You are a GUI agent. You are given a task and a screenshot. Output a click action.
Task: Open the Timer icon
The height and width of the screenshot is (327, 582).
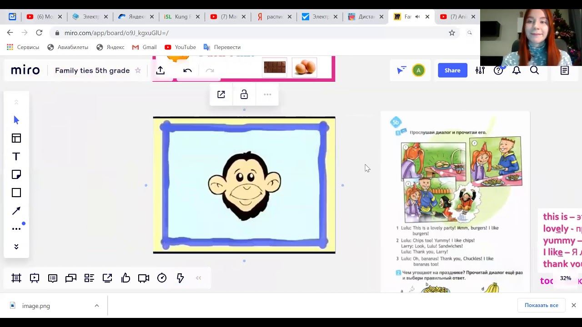pyautogui.click(x=162, y=278)
